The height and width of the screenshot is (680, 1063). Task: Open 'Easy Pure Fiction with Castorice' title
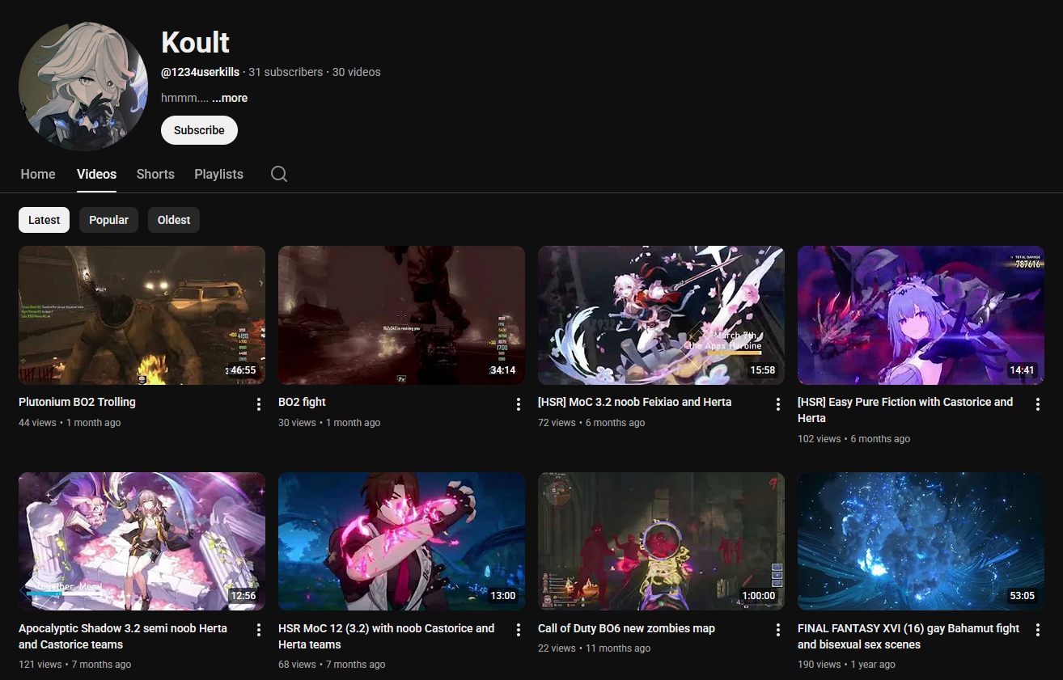[905, 410]
